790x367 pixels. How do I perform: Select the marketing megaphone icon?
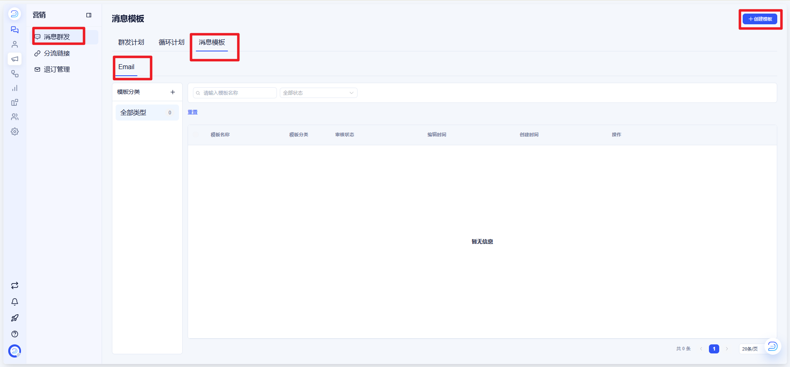click(x=15, y=59)
